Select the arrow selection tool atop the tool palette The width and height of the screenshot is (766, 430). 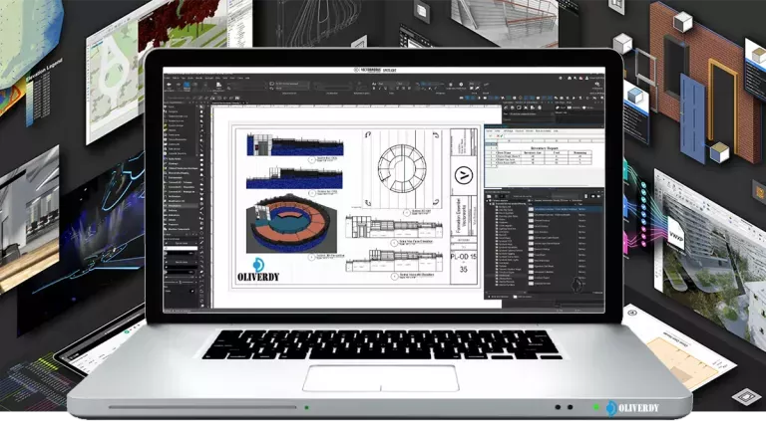click(200, 107)
